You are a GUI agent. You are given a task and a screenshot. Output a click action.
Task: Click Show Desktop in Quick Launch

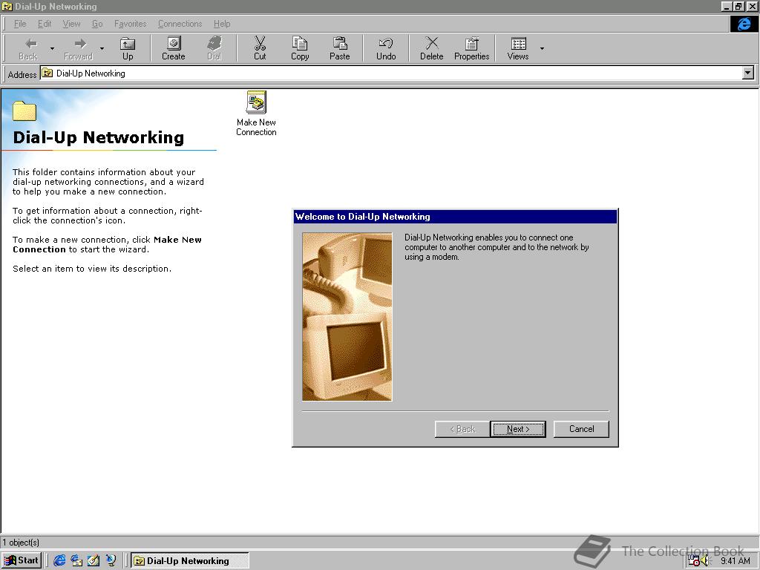click(x=94, y=561)
